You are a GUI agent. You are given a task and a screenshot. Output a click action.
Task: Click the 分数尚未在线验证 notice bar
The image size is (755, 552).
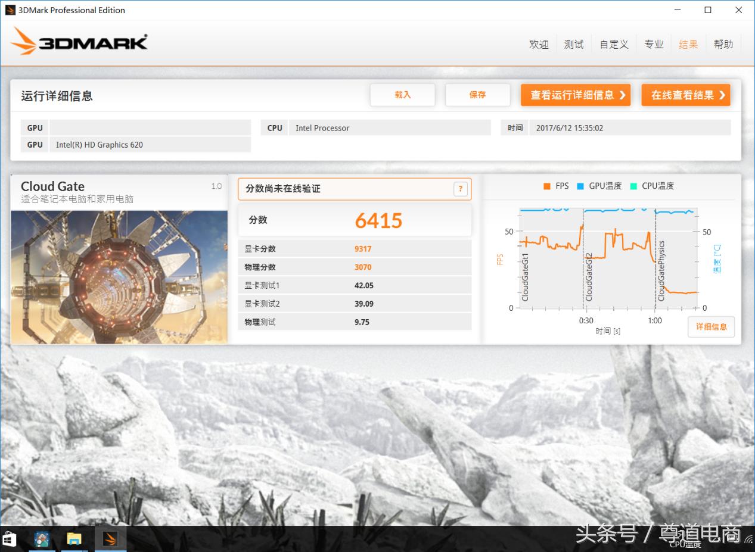tap(355, 189)
